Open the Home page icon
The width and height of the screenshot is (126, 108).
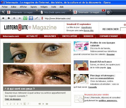pyautogui.click(x=31, y=18)
